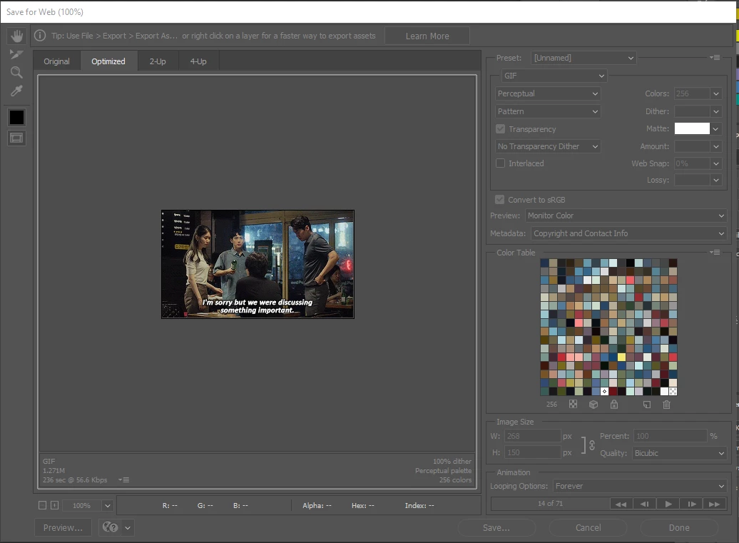Open the Color Table flyout menu
739x543 pixels.
(x=715, y=252)
